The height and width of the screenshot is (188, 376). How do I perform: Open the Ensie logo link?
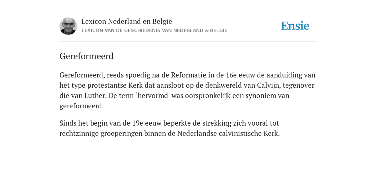[295, 26]
